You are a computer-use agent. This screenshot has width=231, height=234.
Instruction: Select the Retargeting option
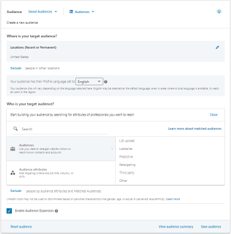[127, 165]
